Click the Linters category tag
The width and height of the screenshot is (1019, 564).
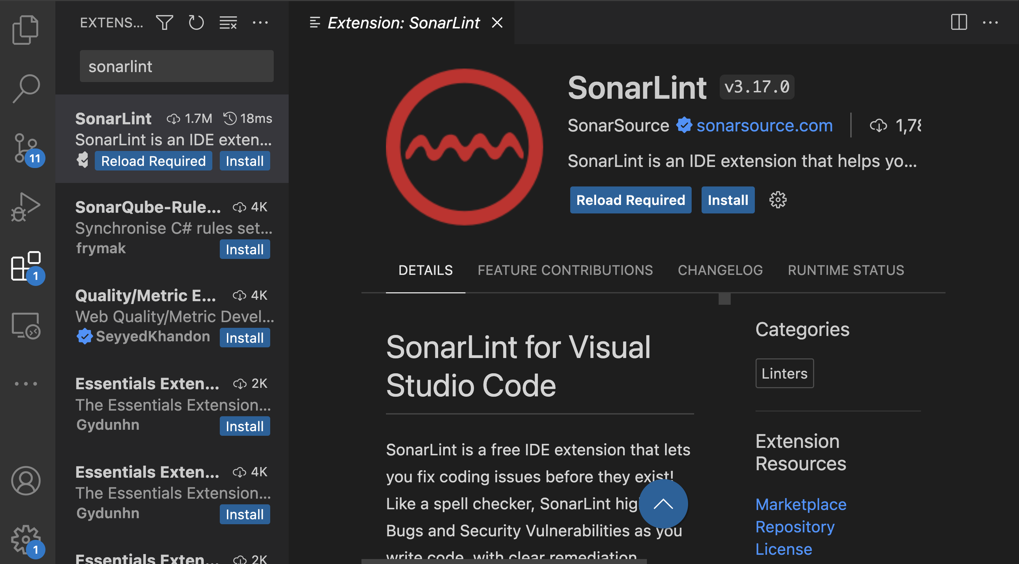(784, 373)
